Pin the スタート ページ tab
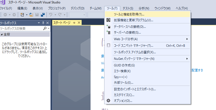 [x=74, y=23]
